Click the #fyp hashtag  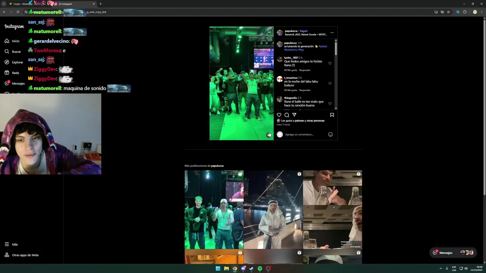pos(301,50)
